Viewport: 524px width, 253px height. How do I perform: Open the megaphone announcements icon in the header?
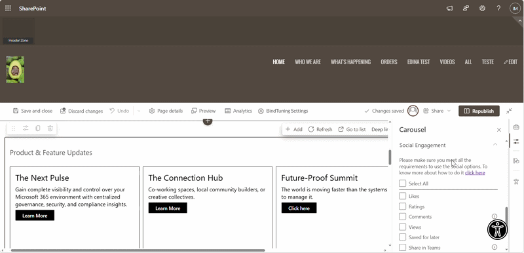click(449, 9)
